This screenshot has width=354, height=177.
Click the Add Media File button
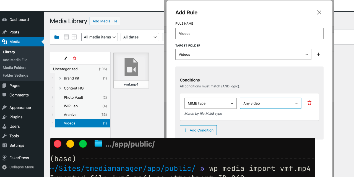pos(105,21)
